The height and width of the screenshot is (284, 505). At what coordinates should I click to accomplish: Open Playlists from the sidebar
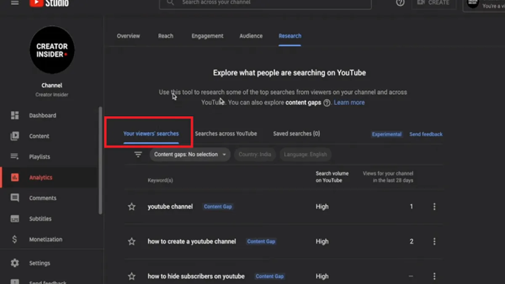pos(40,157)
